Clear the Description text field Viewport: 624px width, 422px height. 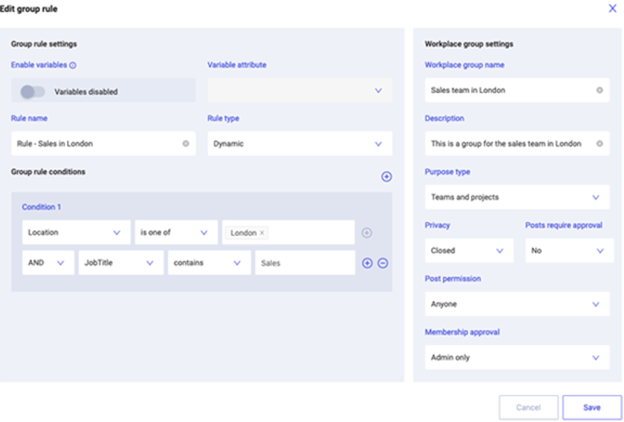(600, 143)
